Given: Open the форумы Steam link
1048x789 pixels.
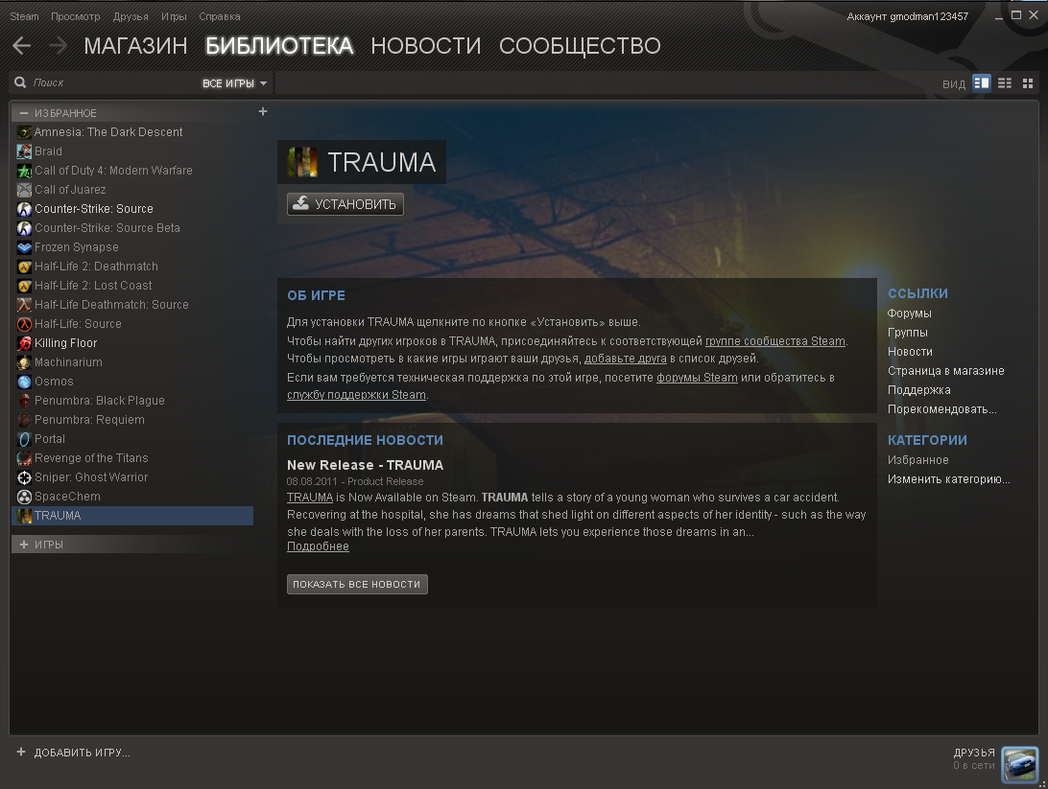Looking at the screenshot, I should click(697, 378).
